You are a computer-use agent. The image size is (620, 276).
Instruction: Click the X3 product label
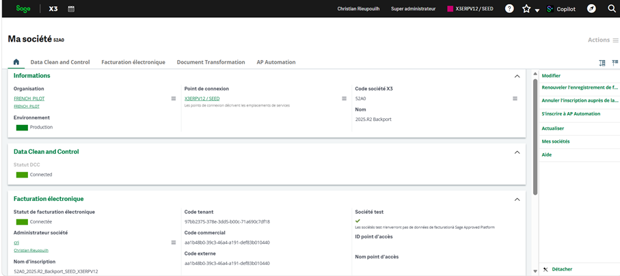pyautogui.click(x=53, y=9)
